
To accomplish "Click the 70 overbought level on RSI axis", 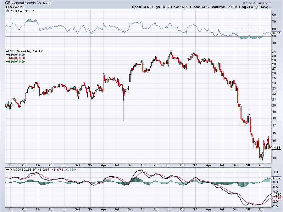I will (x=274, y=22).
